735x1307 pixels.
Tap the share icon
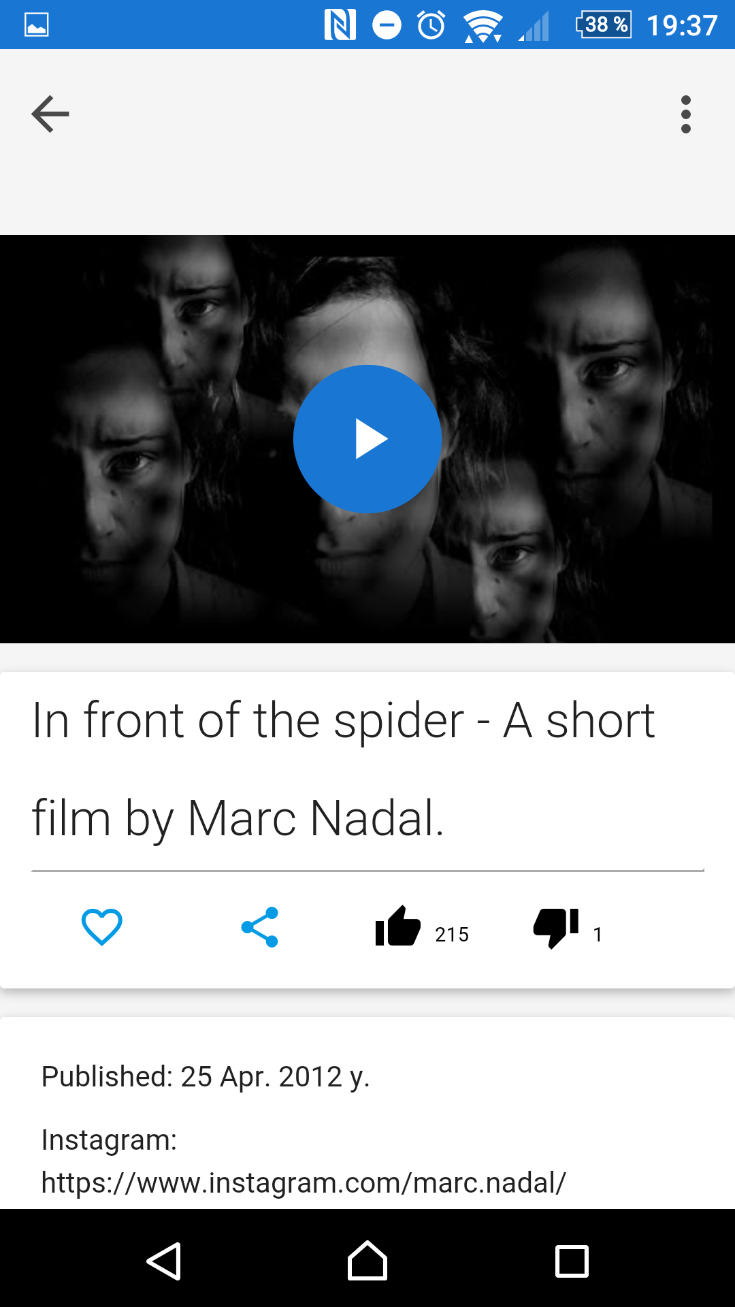pyautogui.click(x=260, y=927)
